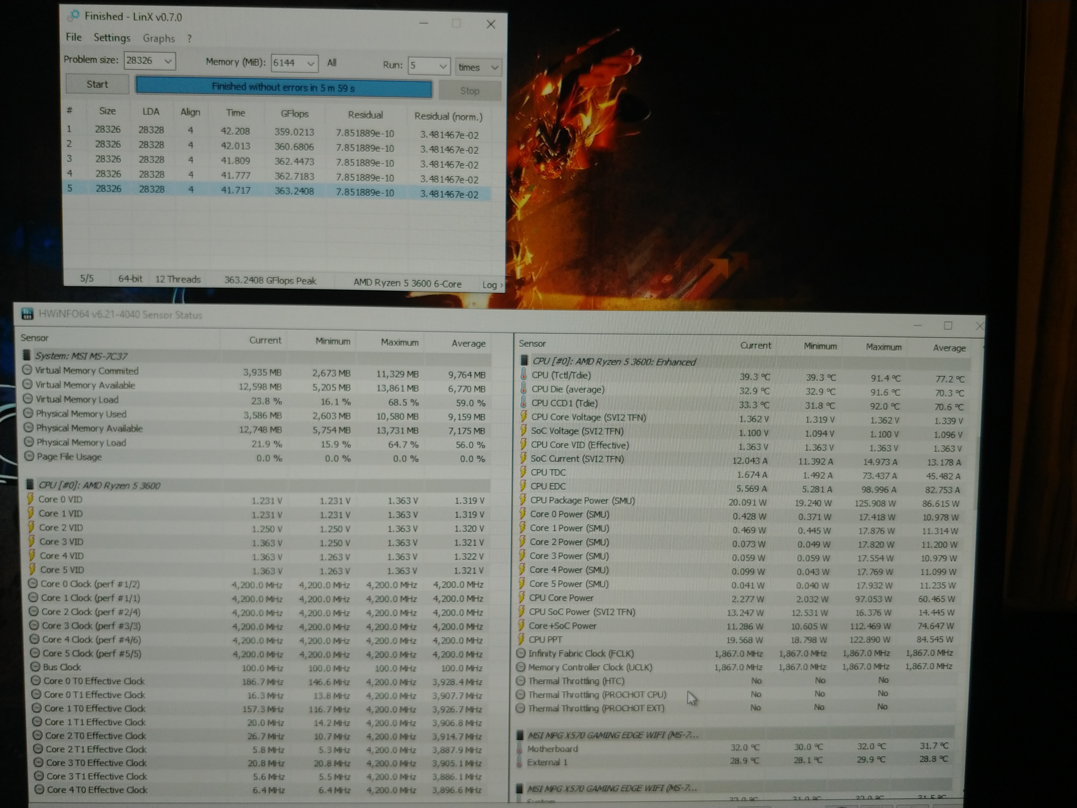Click circle icon beside Thermal Throttling (HTC)

(521, 681)
